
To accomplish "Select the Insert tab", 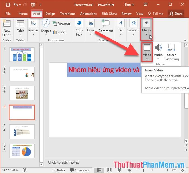I will click(x=36, y=14).
